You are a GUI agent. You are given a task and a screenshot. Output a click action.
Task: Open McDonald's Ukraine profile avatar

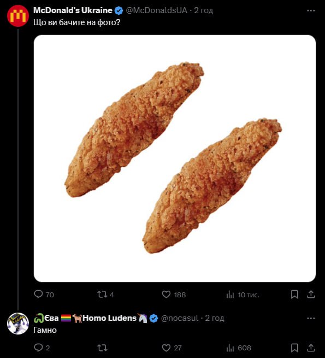point(18,16)
